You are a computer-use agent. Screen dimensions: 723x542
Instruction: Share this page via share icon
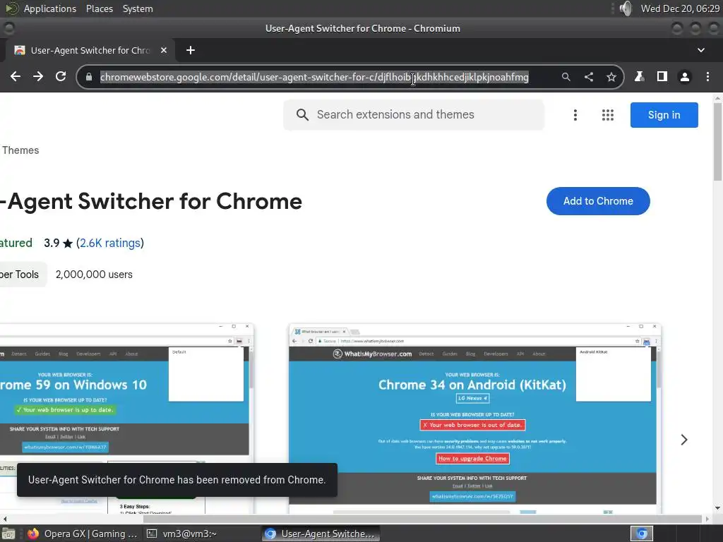coord(589,77)
